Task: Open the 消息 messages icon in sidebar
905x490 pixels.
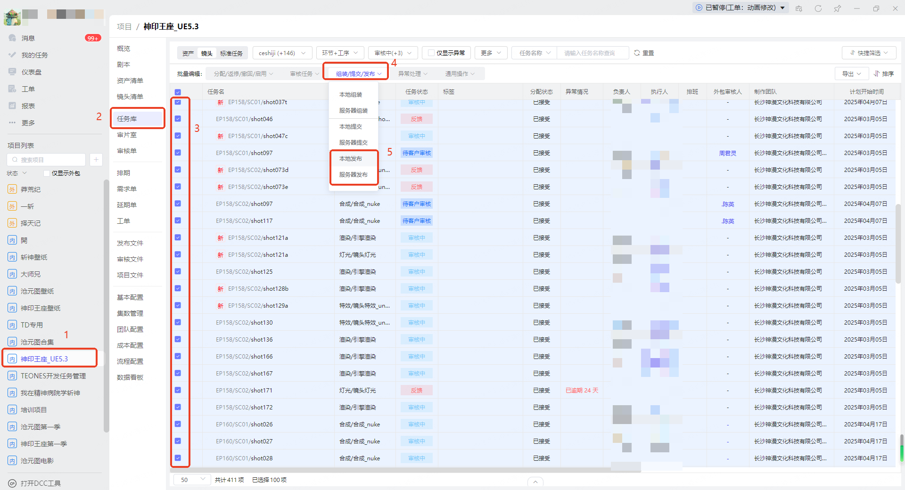Action: point(13,38)
